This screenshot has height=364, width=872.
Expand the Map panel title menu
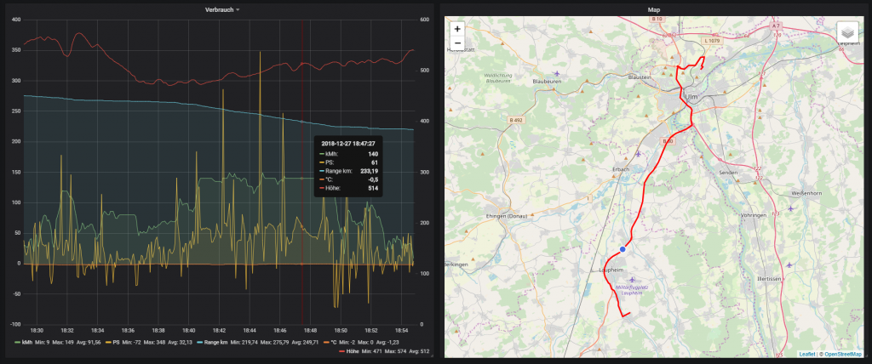click(x=653, y=9)
